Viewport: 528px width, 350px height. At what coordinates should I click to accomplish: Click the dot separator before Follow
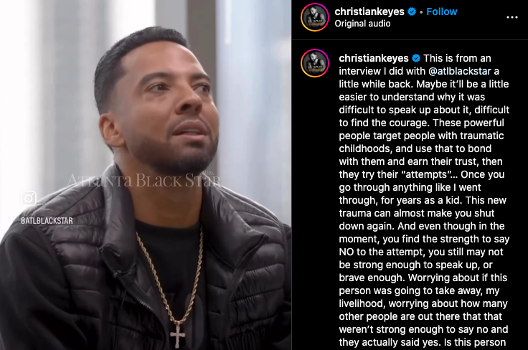(421, 12)
